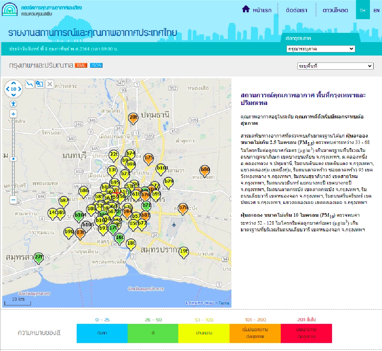
Task: Click the zoom slider handle
Action: click(x=13, y=159)
